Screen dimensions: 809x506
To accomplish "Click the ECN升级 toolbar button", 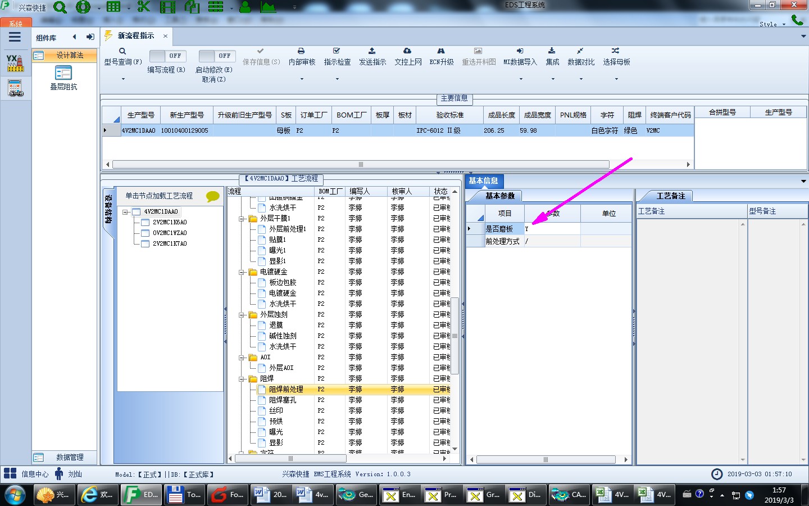I will click(442, 57).
